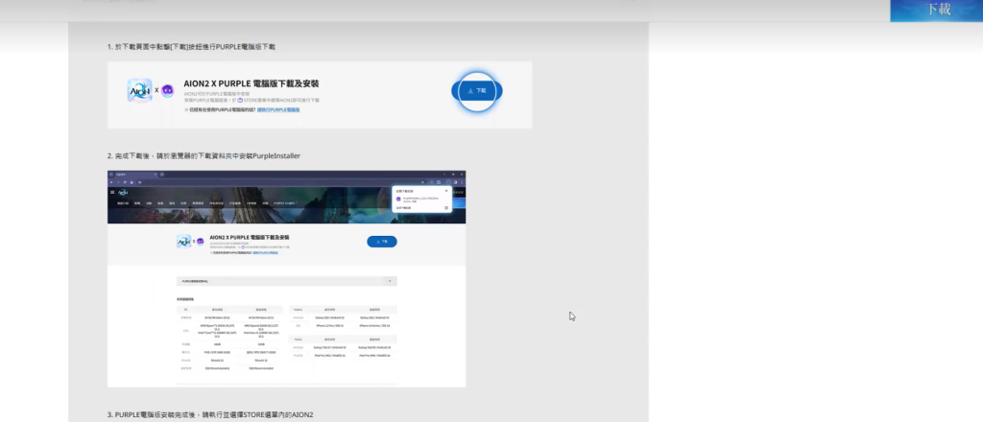Click the folder icon at the downloads popup bottom
The width and height of the screenshot is (983, 422).
[446, 207]
